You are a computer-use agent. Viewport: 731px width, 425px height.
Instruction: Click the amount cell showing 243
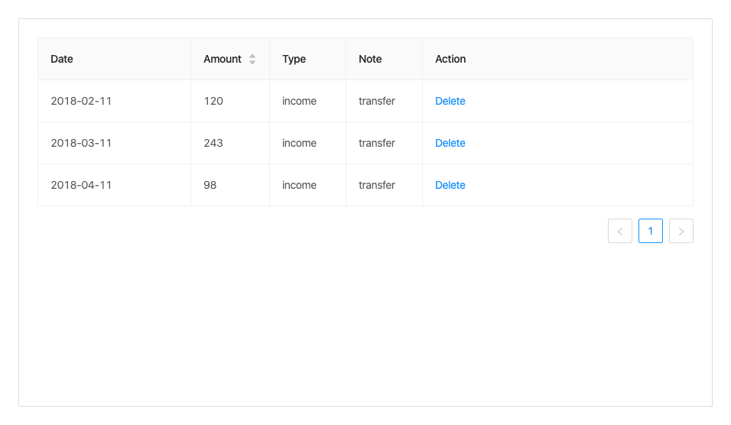click(x=213, y=143)
